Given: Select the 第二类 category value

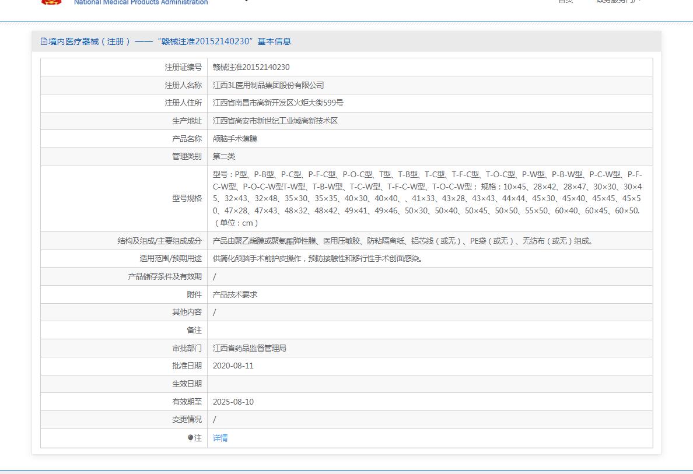Looking at the screenshot, I should click(x=223, y=156).
